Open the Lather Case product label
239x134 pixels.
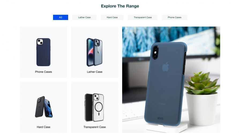pos(95,72)
